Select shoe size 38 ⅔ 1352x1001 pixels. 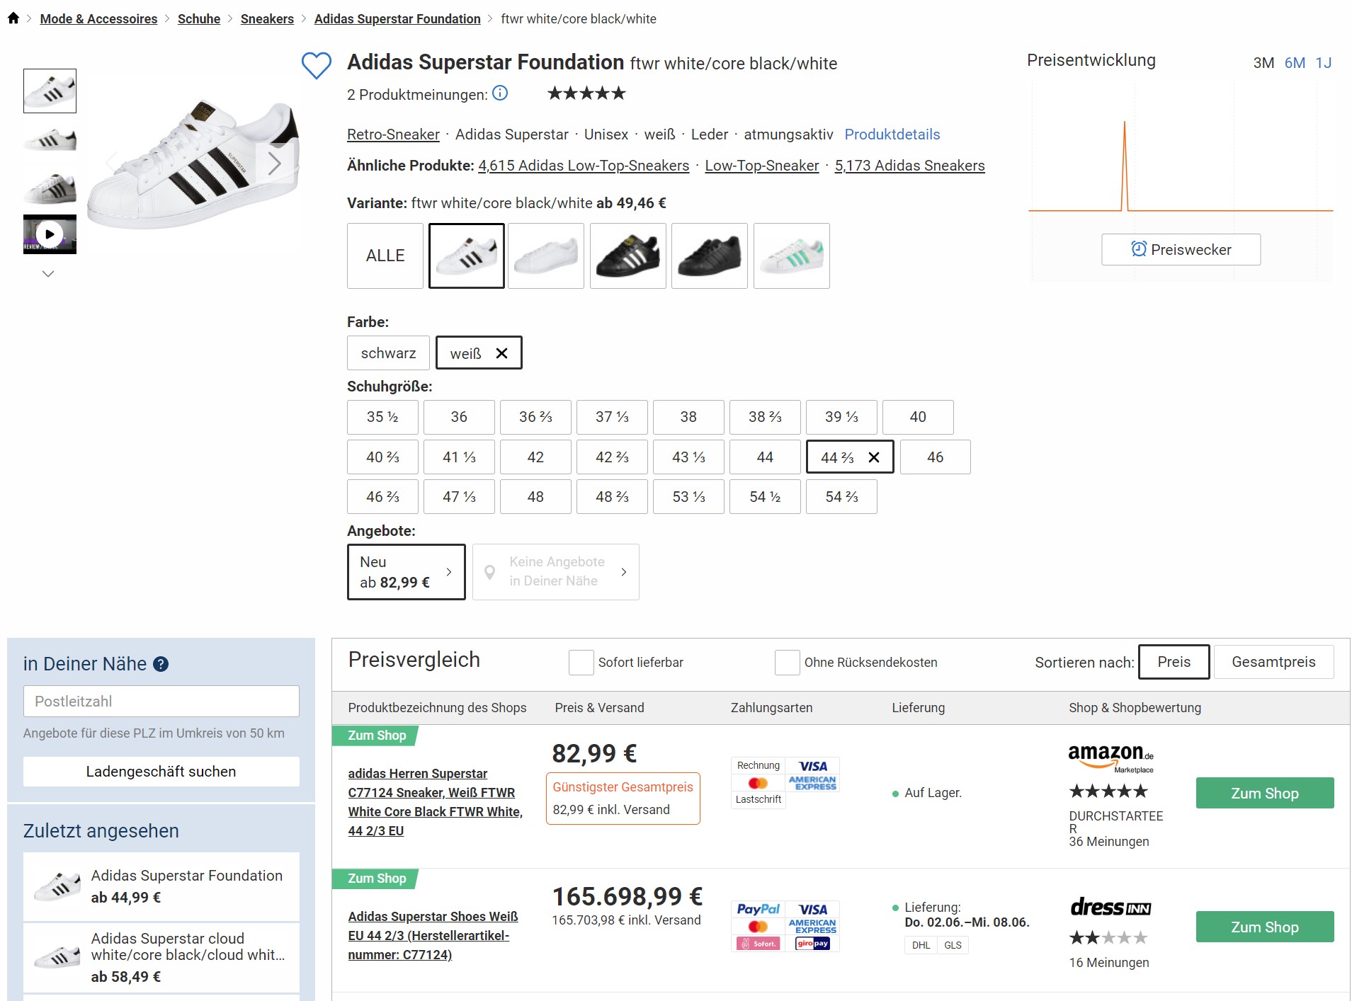point(765,418)
